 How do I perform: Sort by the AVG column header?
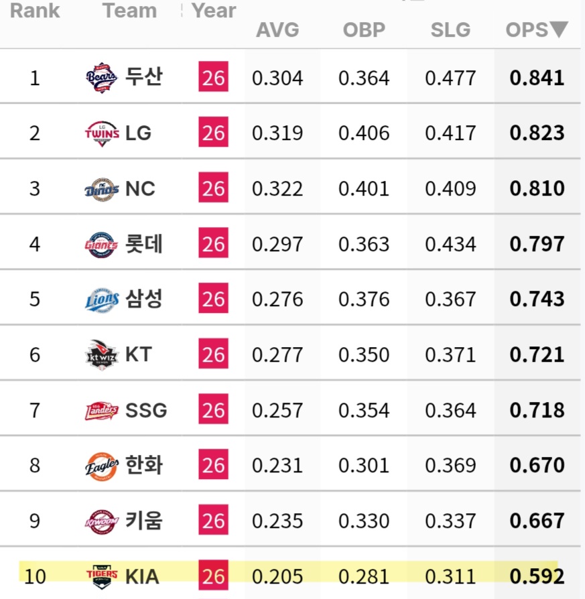coord(277,29)
